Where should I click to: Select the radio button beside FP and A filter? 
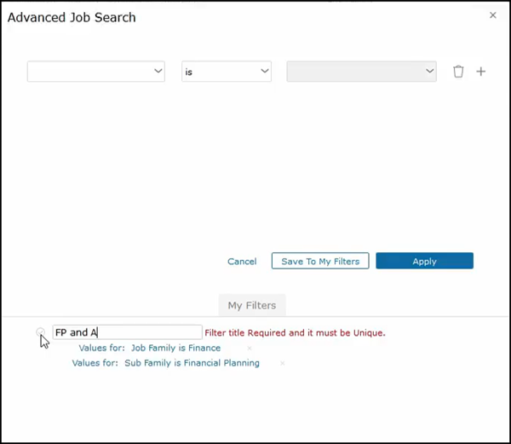[x=40, y=332]
